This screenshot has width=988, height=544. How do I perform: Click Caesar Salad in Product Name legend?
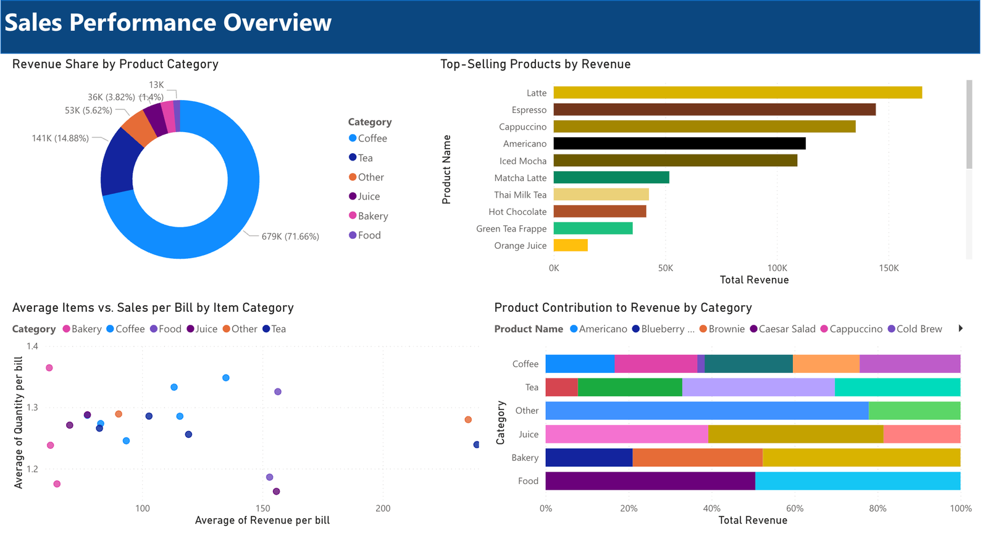pyautogui.click(x=782, y=329)
